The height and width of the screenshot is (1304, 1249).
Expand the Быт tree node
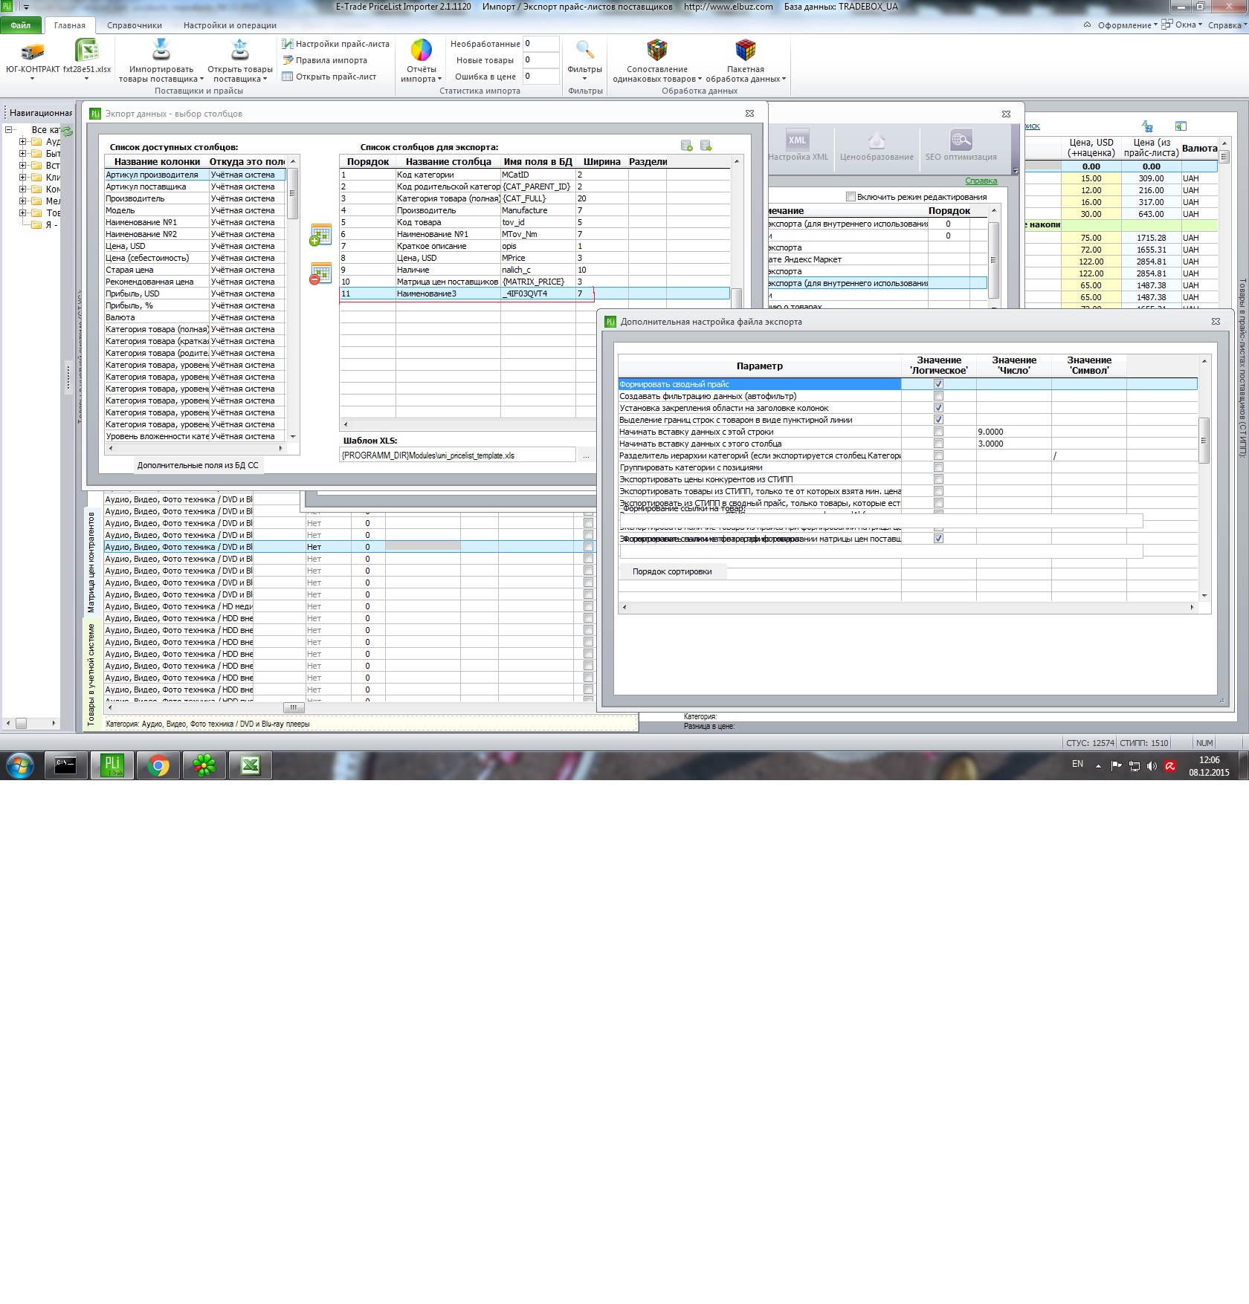click(x=22, y=154)
